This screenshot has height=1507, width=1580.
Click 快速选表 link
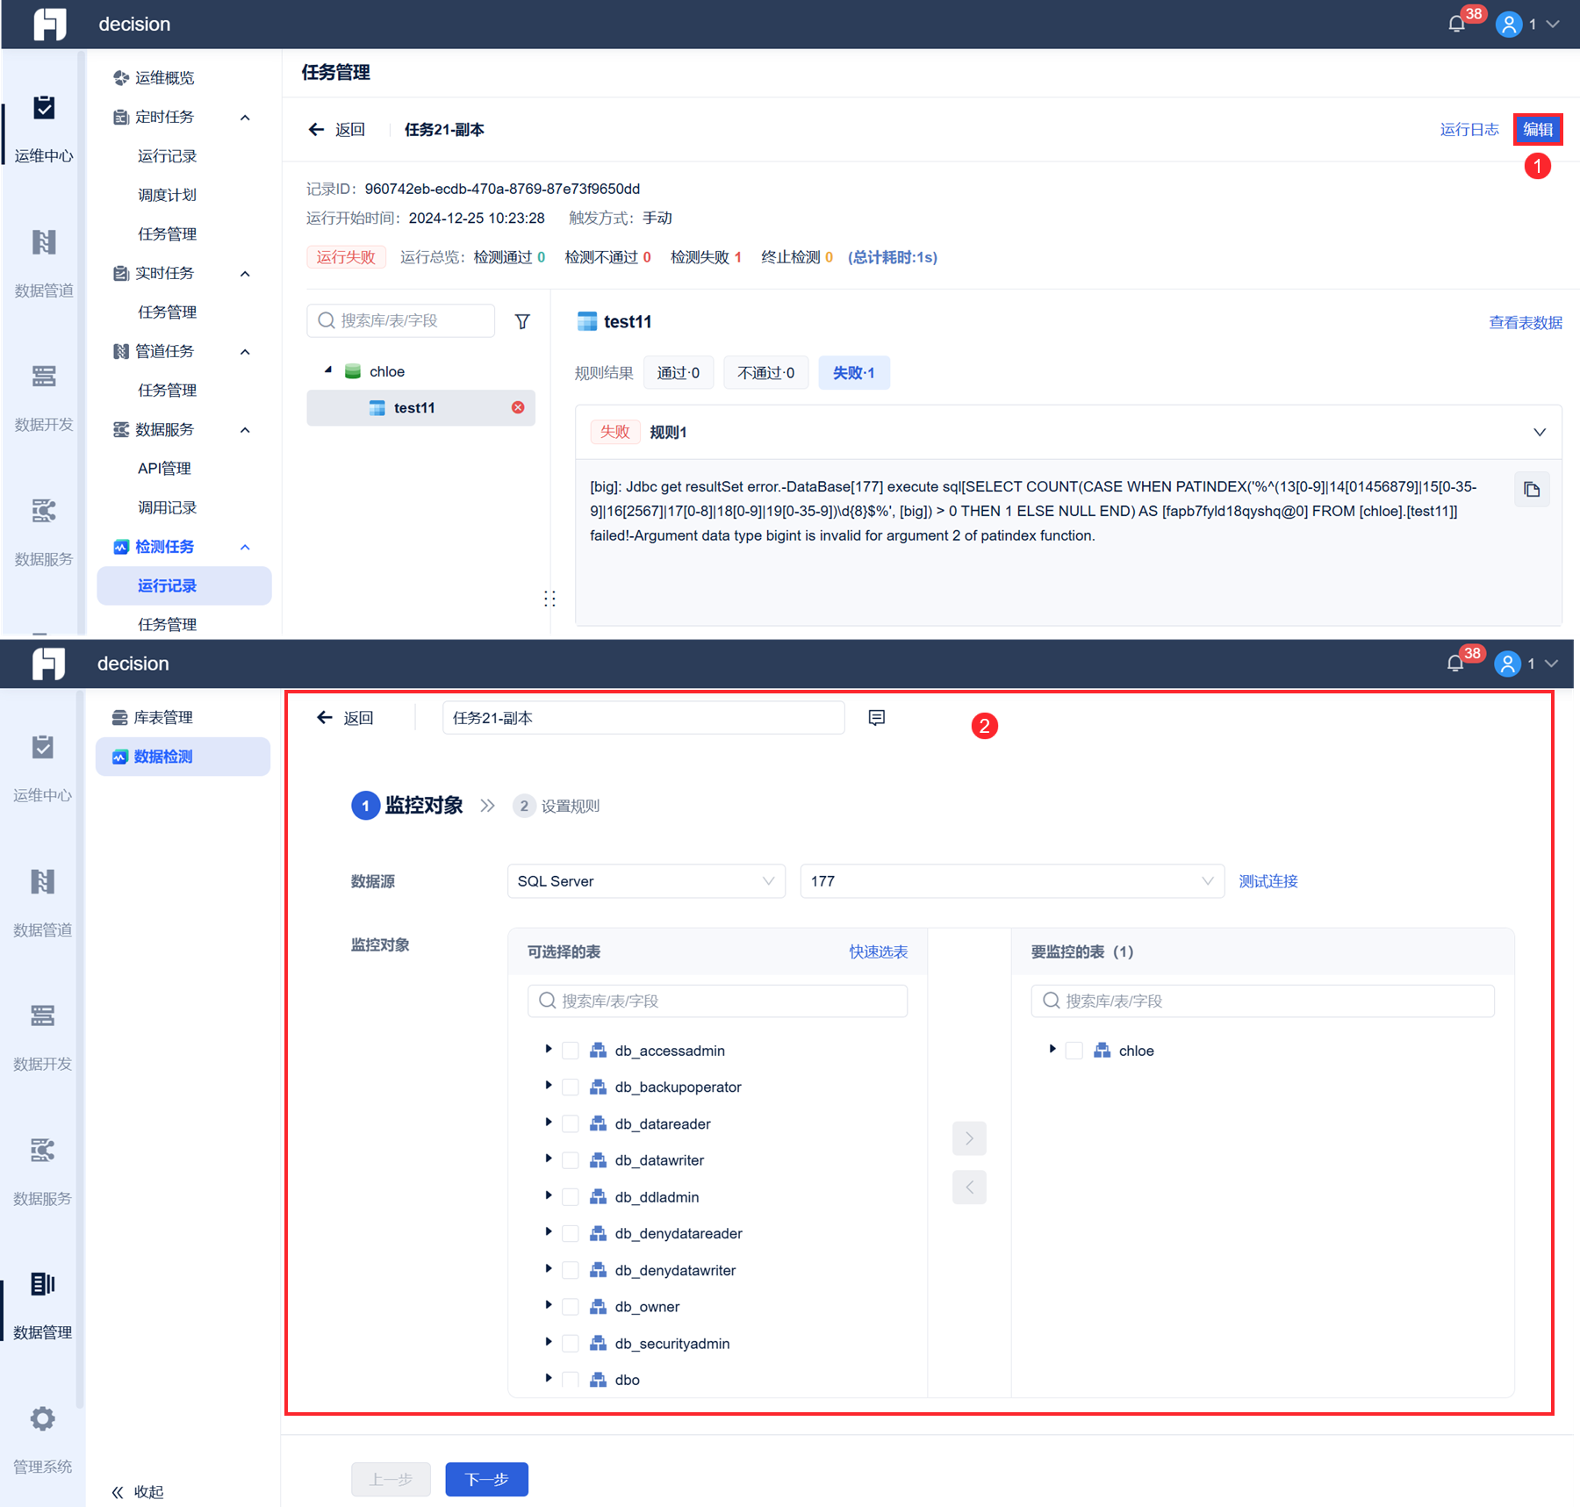pos(878,952)
